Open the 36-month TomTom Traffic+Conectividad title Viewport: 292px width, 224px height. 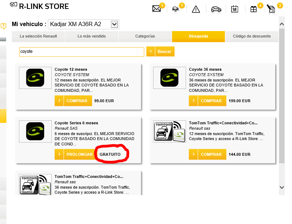click(89, 176)
